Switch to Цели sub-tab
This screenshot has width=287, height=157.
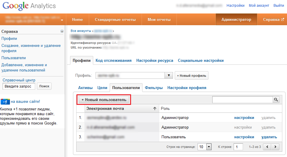pos(102,88)
